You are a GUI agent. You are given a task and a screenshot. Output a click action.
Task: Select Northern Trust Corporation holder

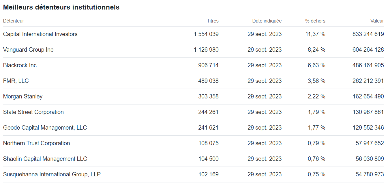point(37,143)
